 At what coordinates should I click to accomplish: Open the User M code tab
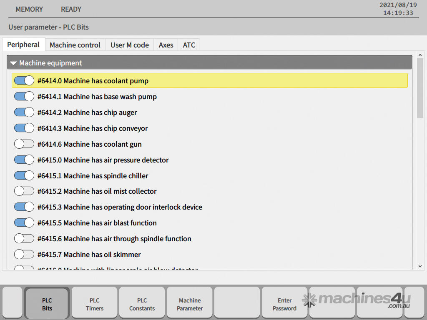(130, 45)
